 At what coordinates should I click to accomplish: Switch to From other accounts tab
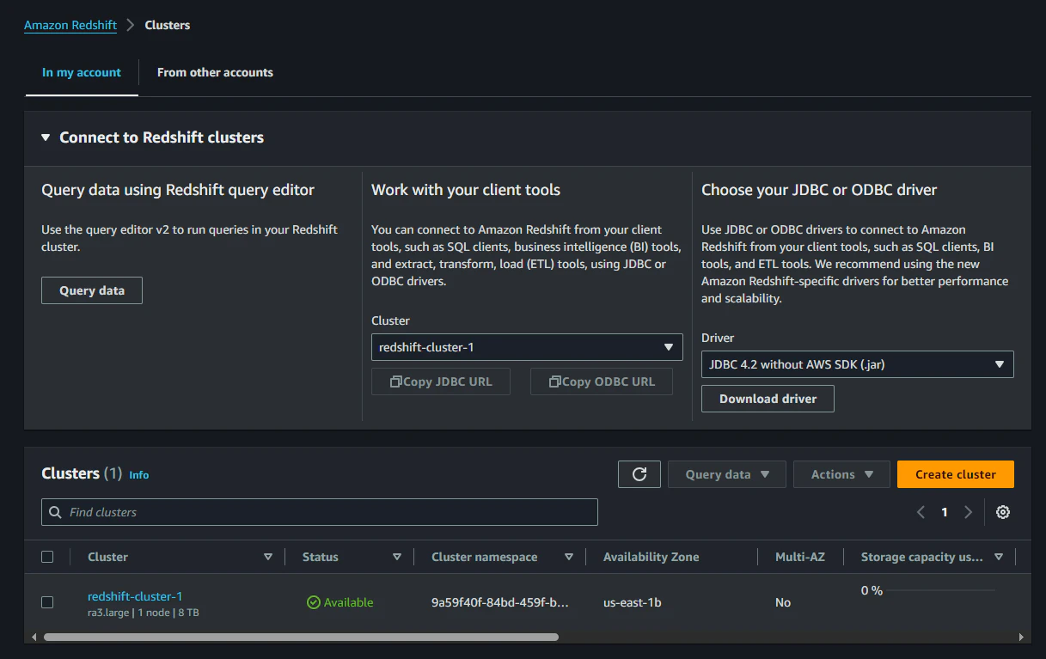coord(215,72)
